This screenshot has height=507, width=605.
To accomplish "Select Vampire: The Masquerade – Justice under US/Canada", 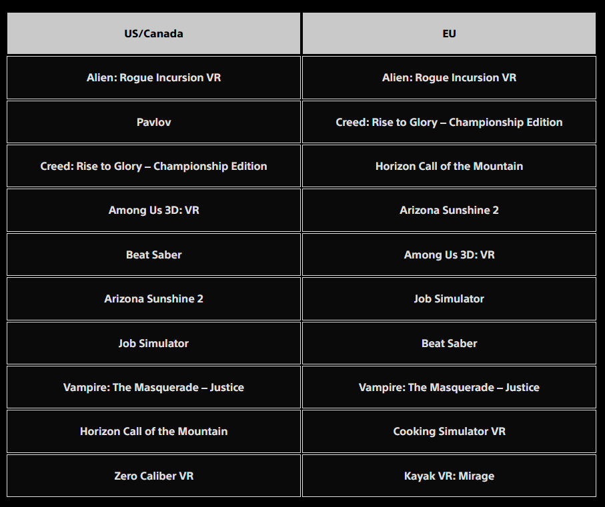I will click(153, 387).
